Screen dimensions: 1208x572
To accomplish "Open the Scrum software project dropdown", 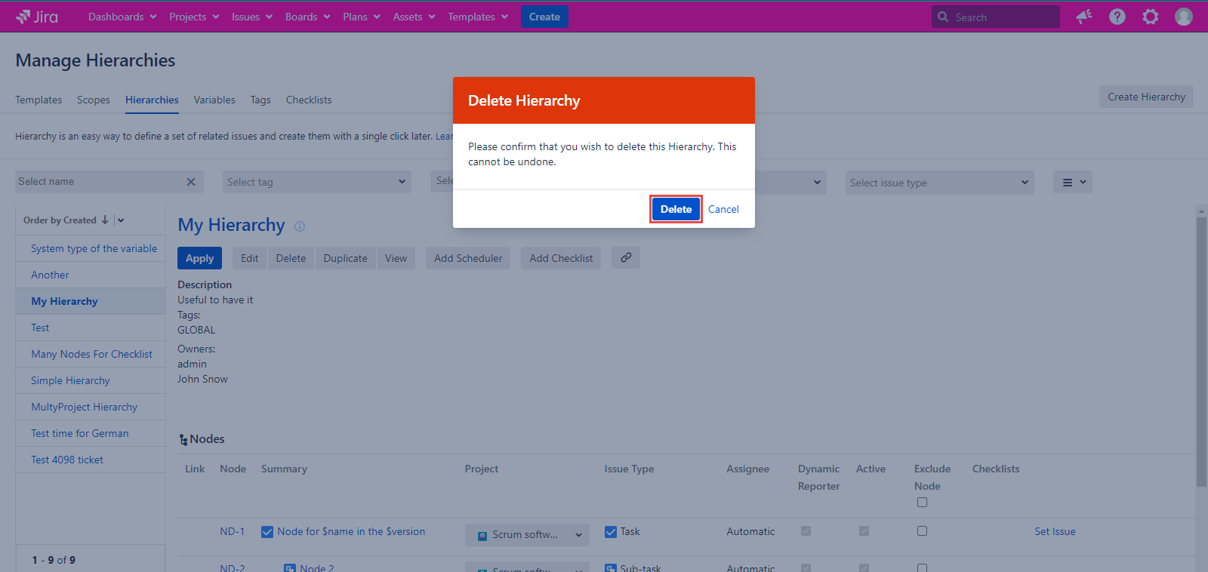I will click(x=527, y=535).
